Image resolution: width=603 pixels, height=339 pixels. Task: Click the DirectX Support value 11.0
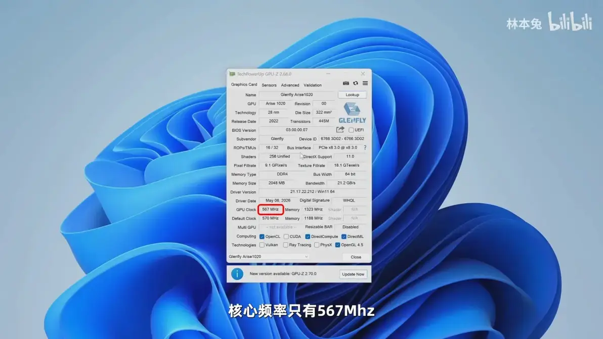coord(350,156)
